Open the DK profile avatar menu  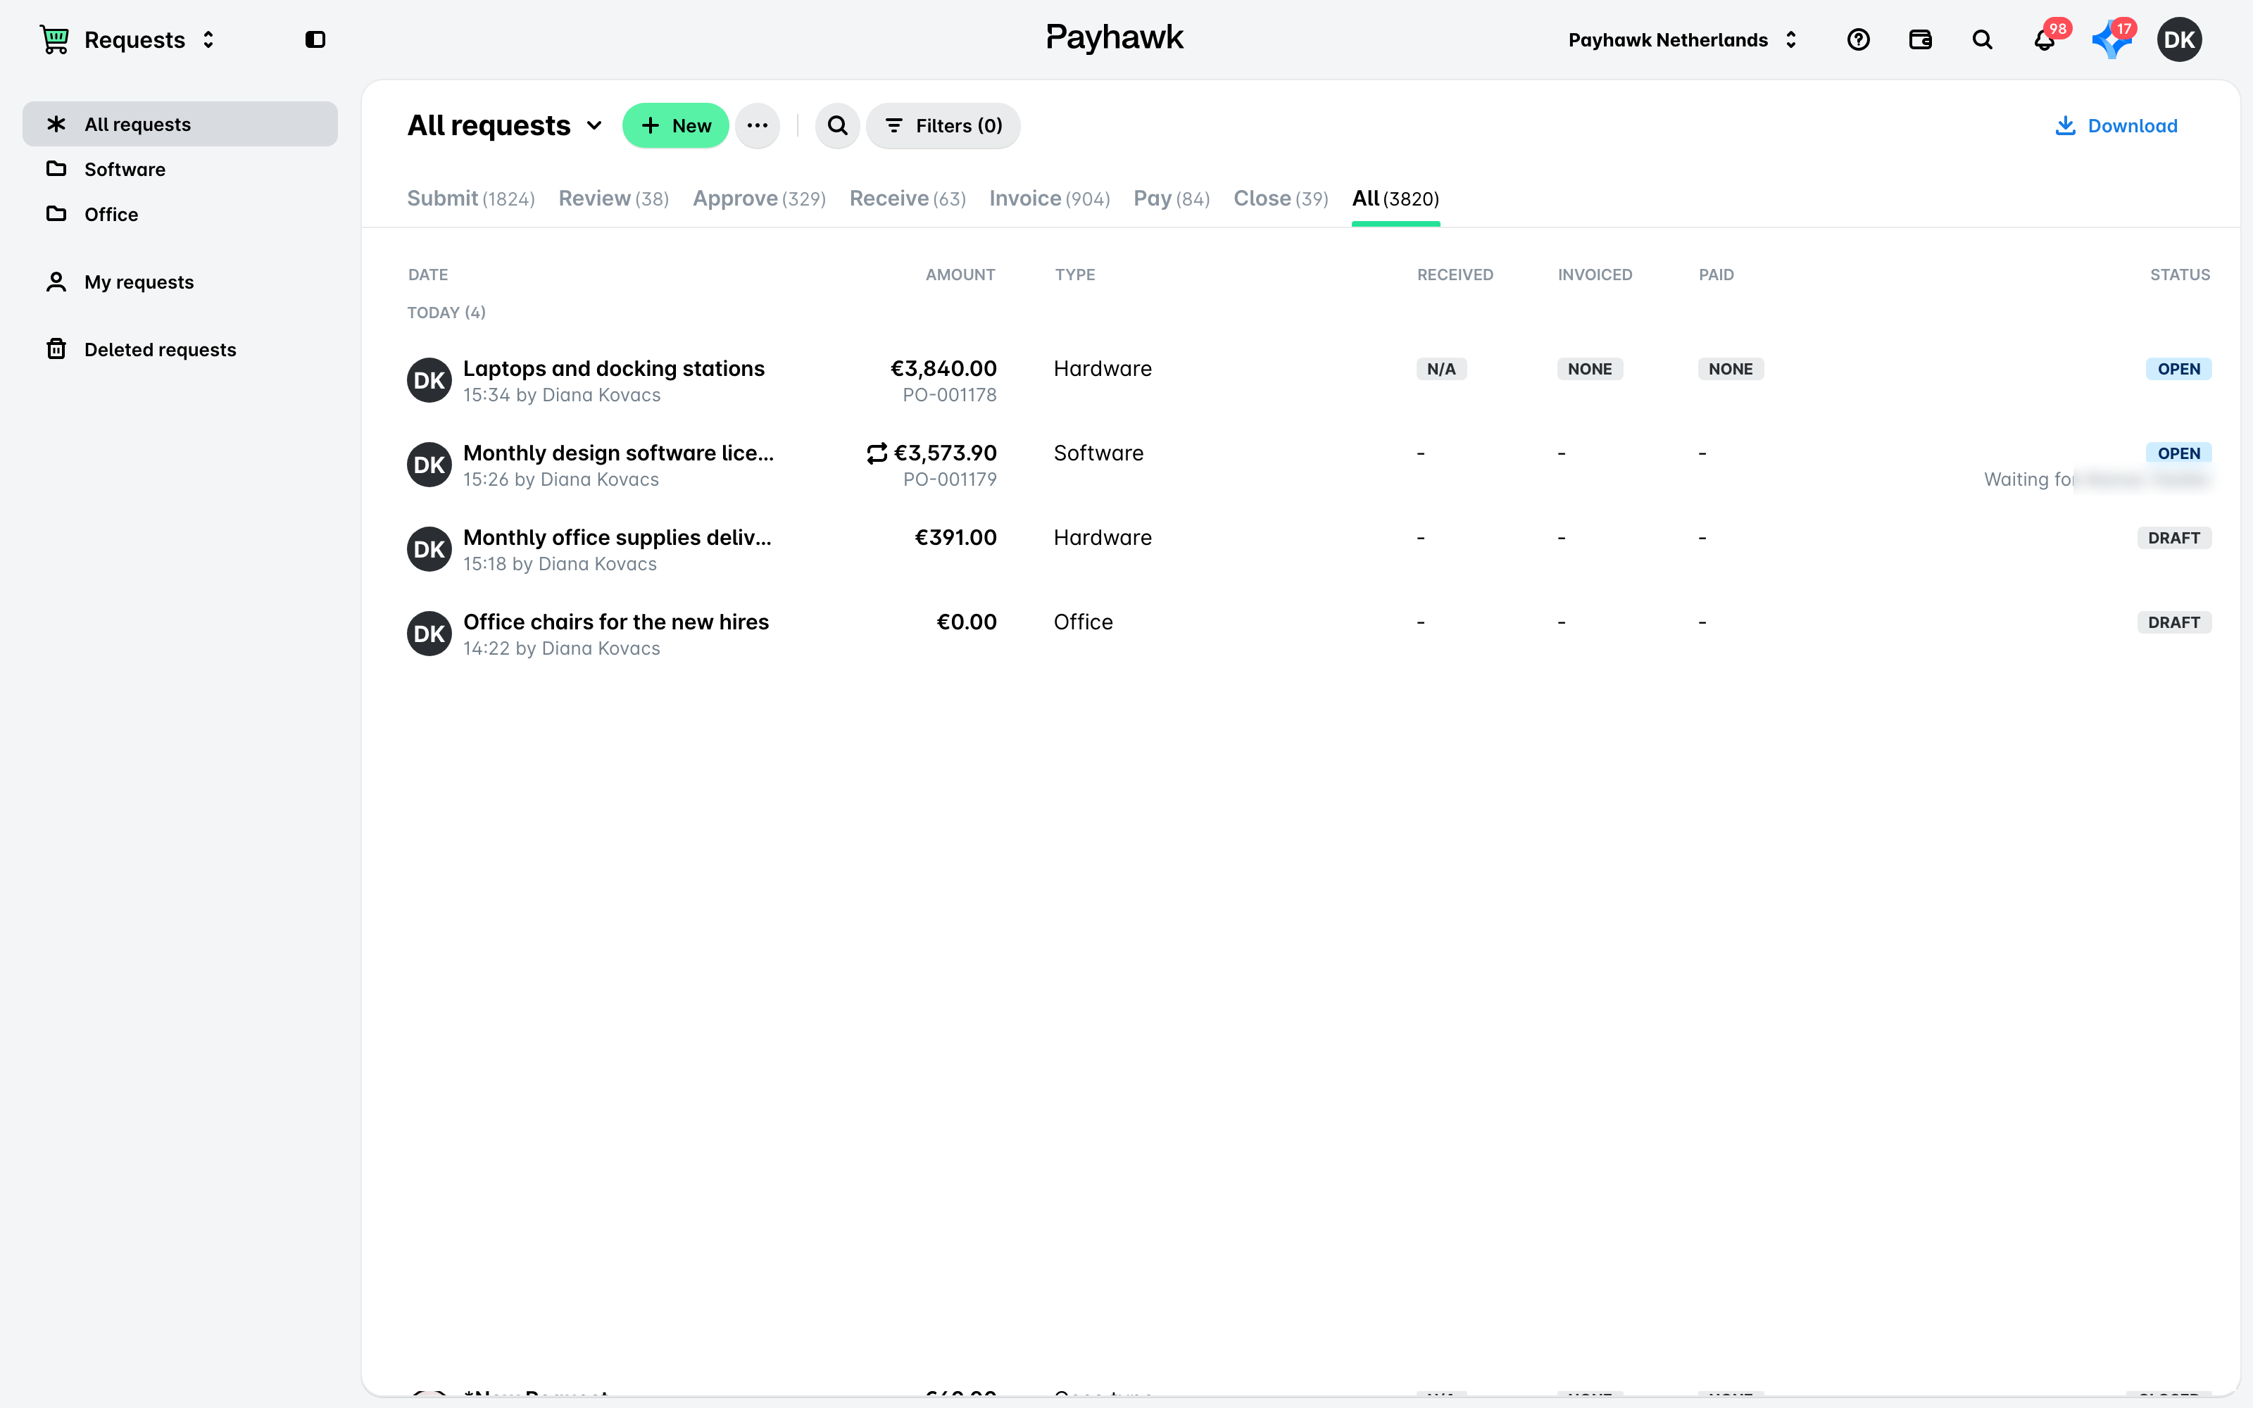[x=2180, y=39]
